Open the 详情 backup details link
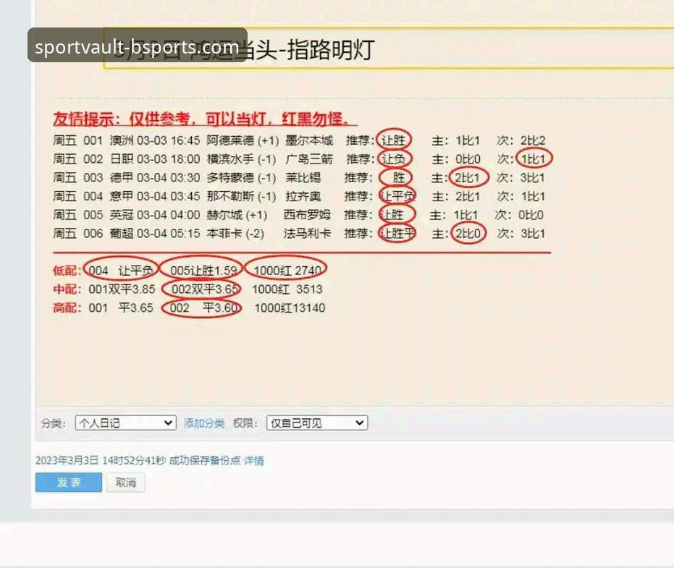 pyautogui.click(x=253, y=461)
